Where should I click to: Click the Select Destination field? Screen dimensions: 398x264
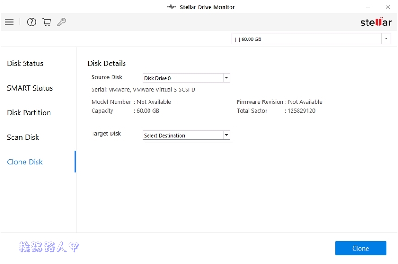tap(182, 135)
